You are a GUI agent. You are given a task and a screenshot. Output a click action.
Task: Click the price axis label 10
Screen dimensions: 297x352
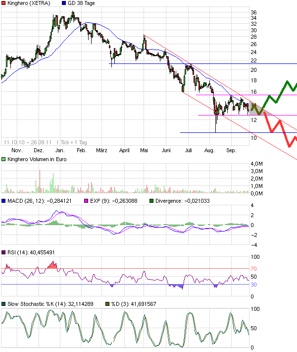tap(253, 138)
